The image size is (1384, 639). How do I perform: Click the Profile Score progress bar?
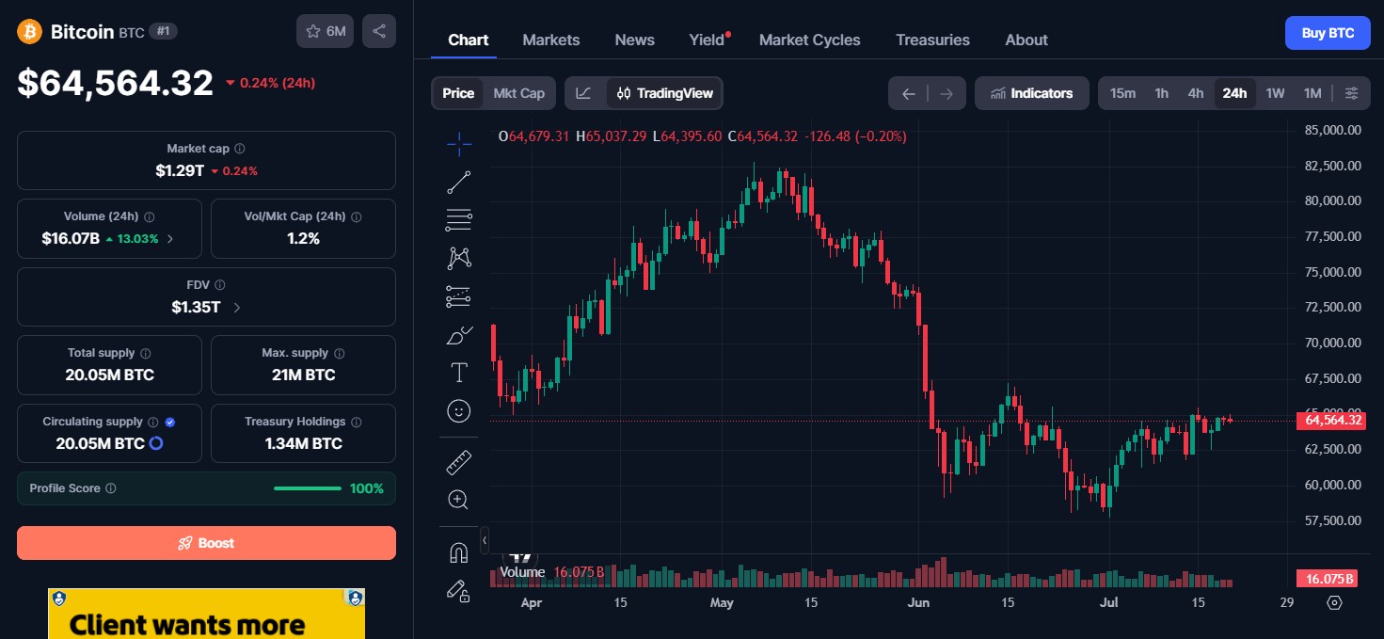click(308, 488)
